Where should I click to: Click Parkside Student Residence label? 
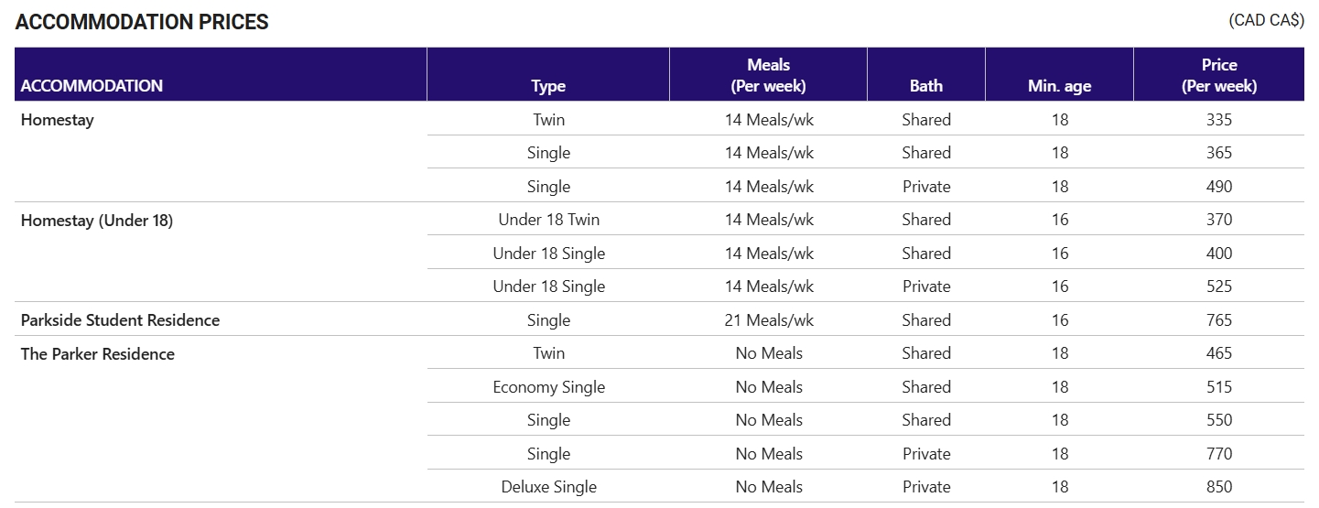[x=120, y=320]
